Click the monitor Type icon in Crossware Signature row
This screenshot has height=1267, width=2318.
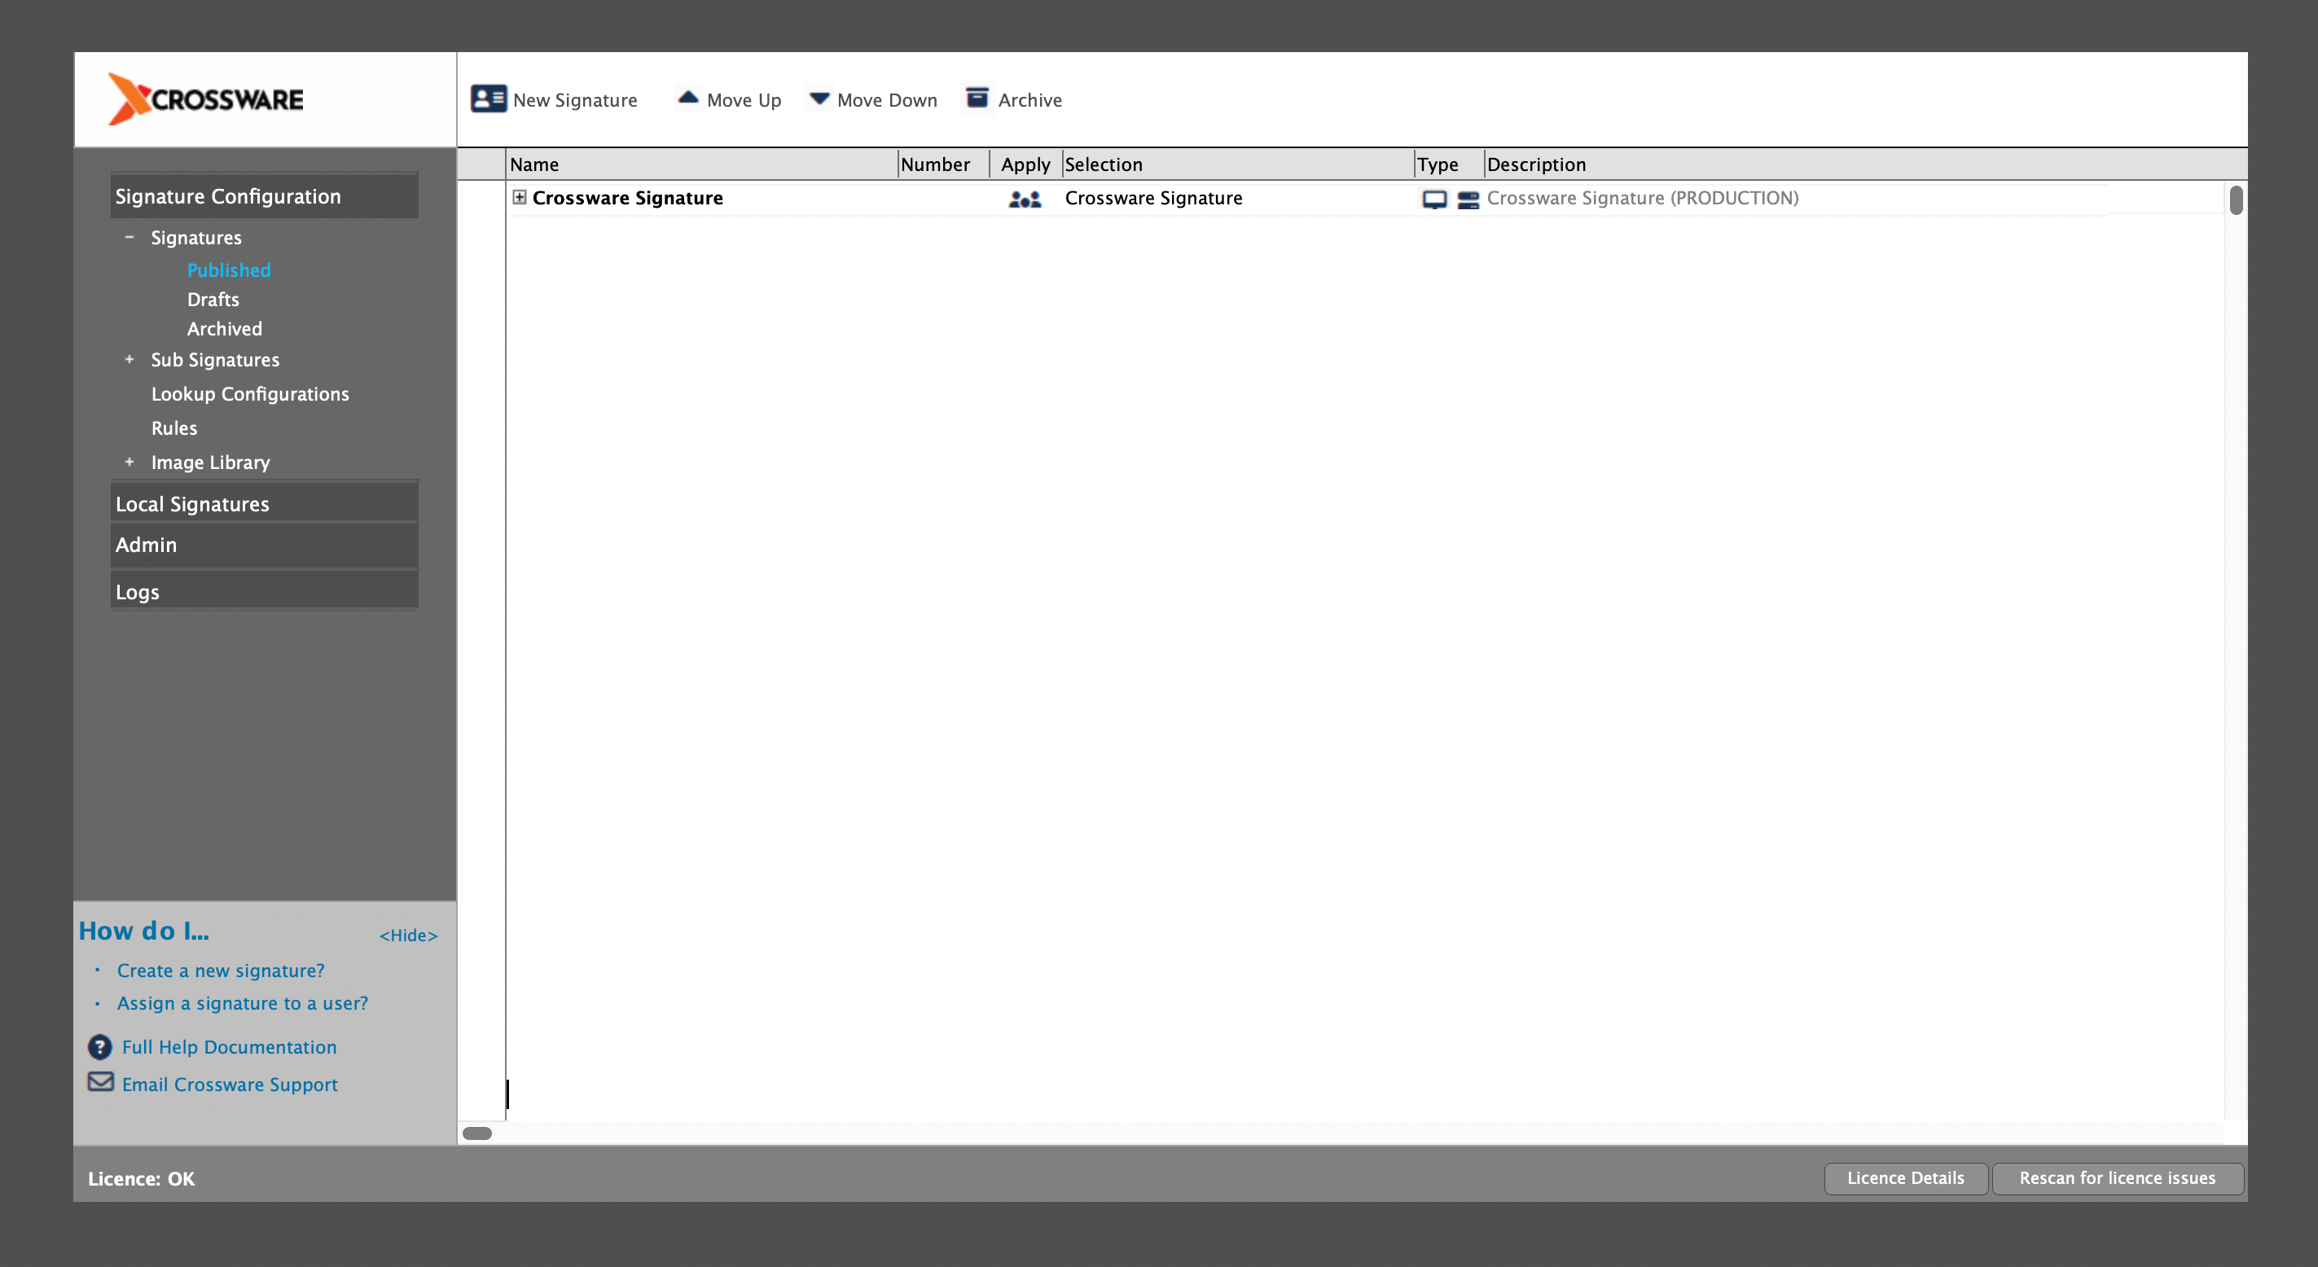point(1434,199)
